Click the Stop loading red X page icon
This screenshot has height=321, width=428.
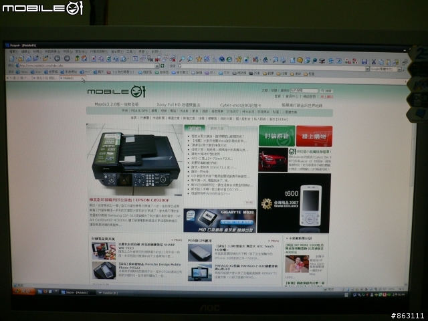94,59
